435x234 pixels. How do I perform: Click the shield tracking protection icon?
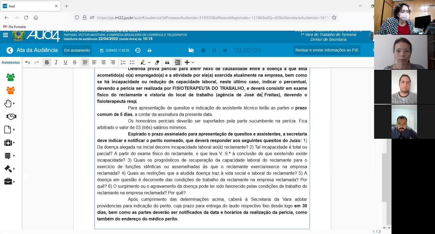point(77,17)
